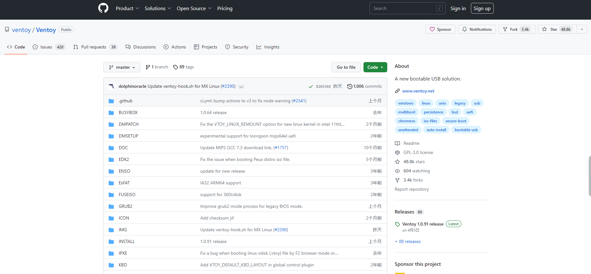
Task: Expand the Solutions menu
Action: coord(158,8)
